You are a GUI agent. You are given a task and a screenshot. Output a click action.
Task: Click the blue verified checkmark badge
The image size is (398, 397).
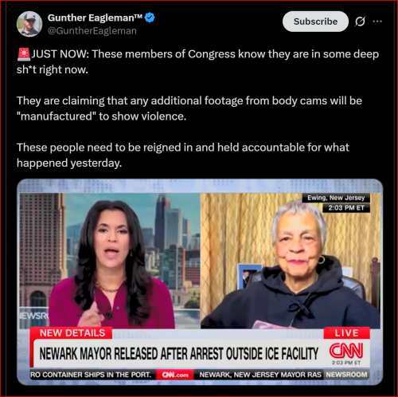150,18
